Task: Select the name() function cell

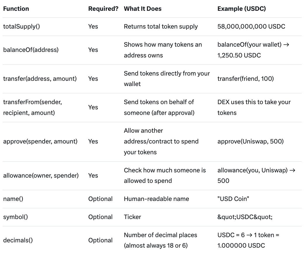Action: [13, 199]
